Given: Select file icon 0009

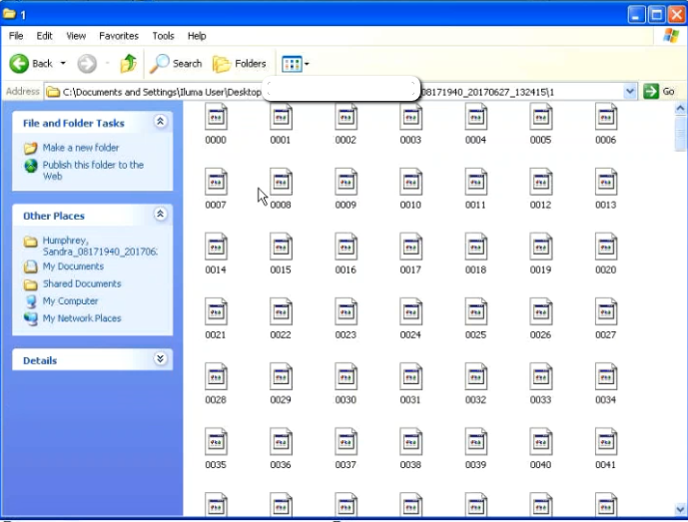Looking at the screenshot, I should [345, 182].
